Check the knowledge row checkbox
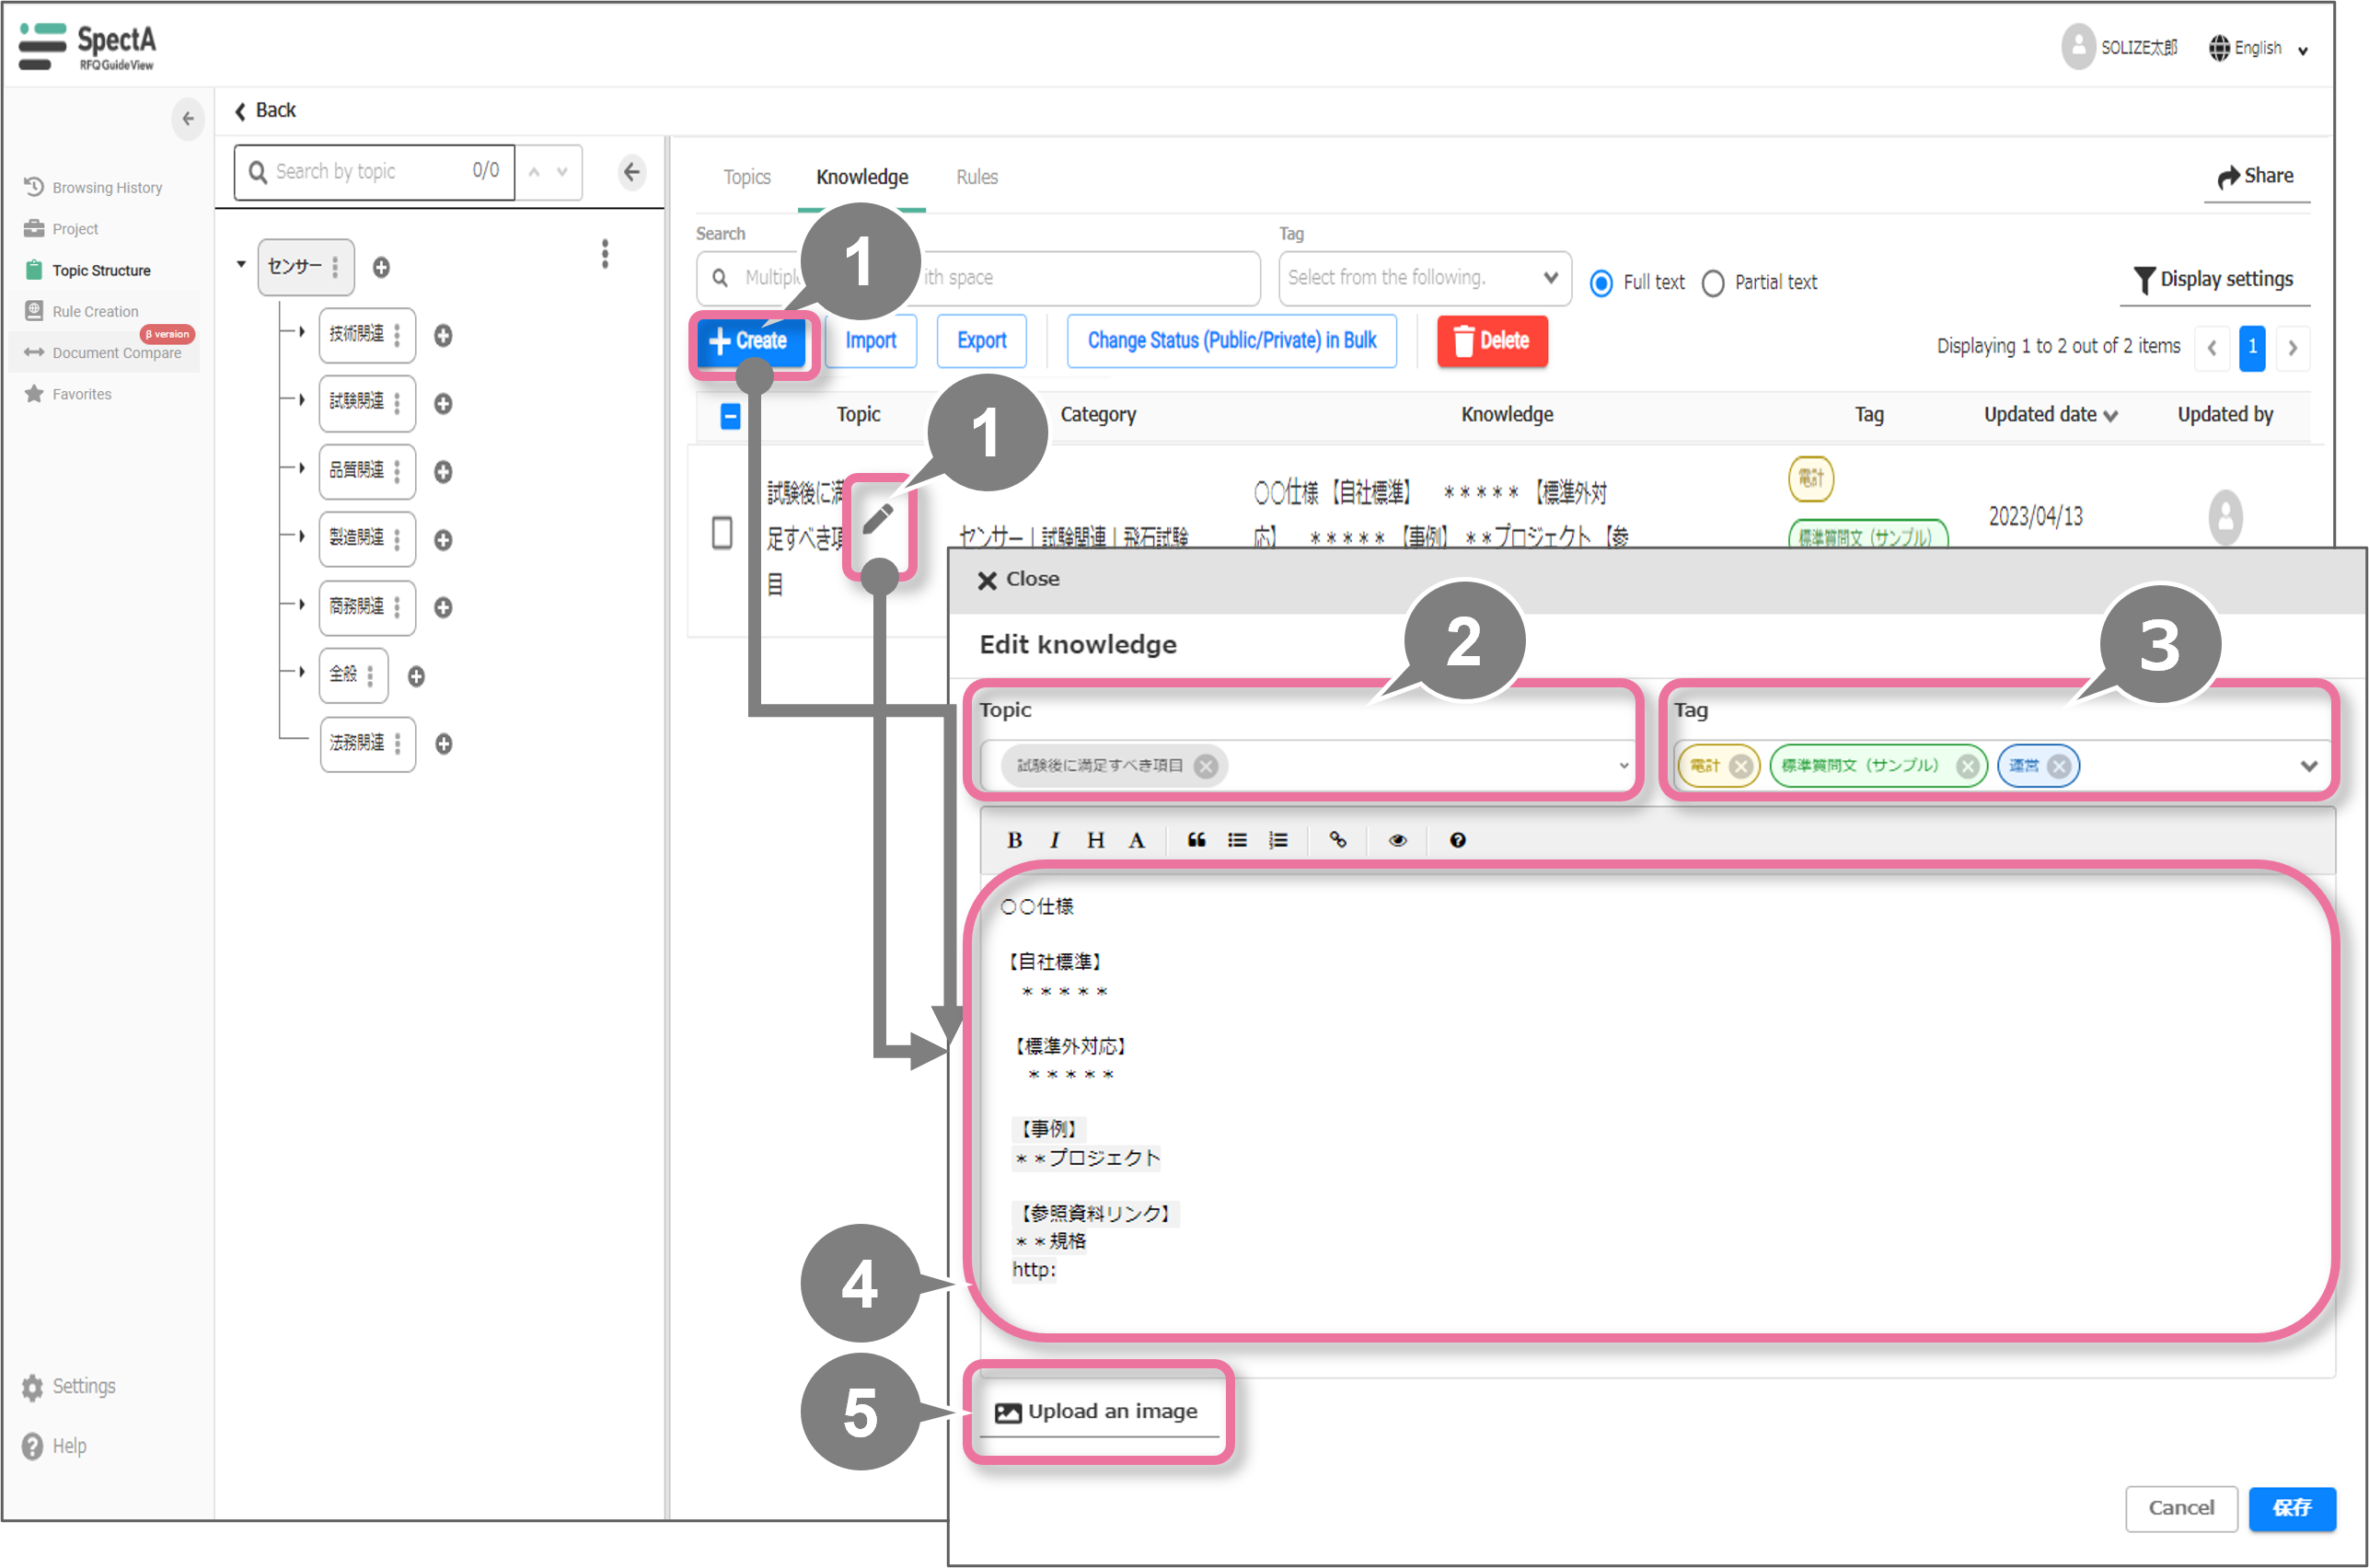Screen dimensions: 2369x1568 point(722,533)
